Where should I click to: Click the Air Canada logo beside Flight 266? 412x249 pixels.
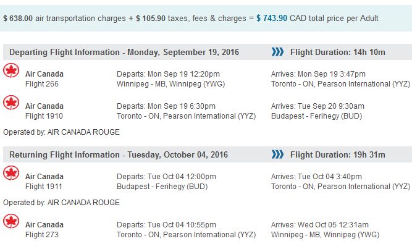(x=11, y=70)
